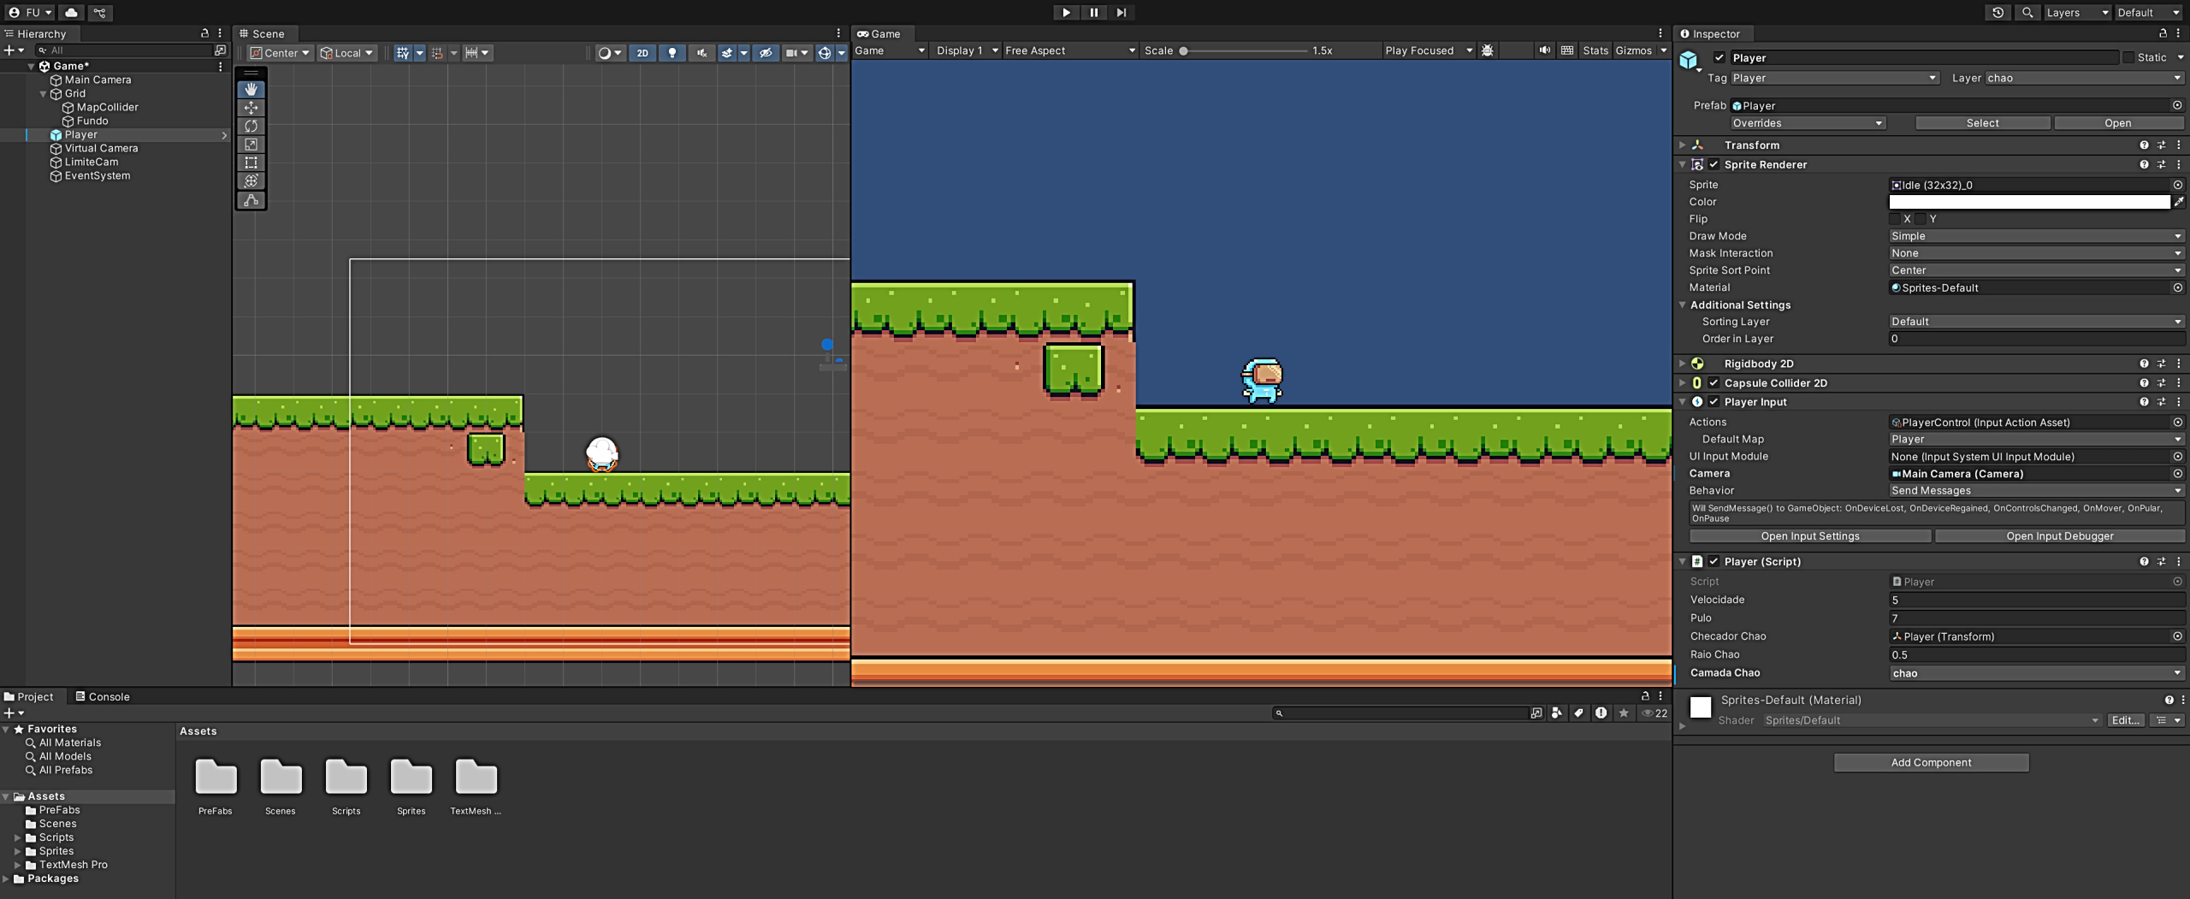
Task: Select the Rect tool in Scene toolbar
Action: (251, 163)
